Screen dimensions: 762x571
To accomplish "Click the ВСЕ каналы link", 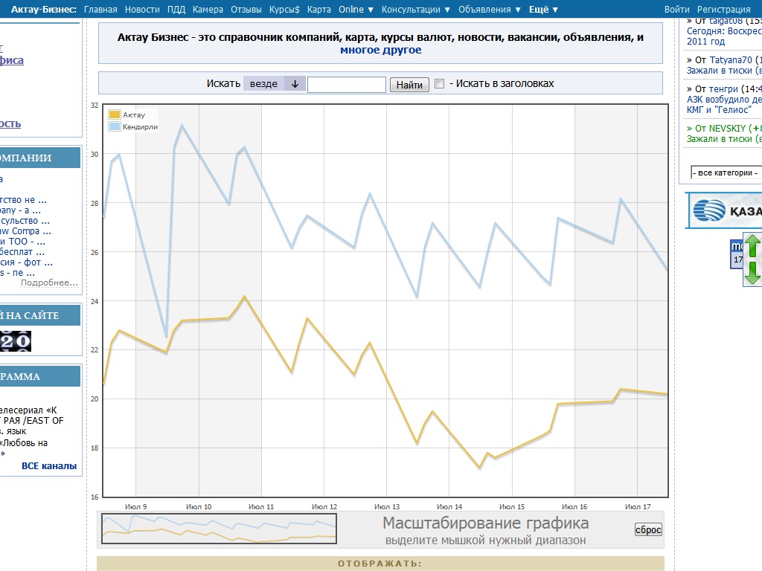I will [49, 465].
